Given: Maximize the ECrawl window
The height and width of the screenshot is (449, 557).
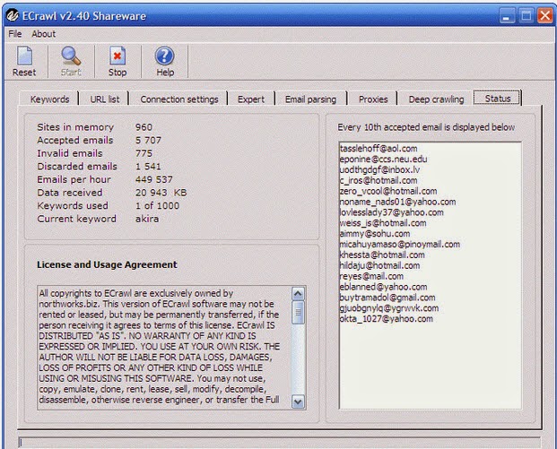Looking at the screenshot, I should (x=527, y=16).
